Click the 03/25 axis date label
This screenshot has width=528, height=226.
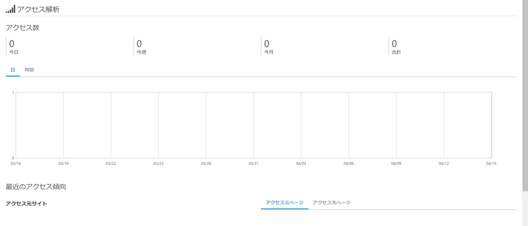point(158,164)
